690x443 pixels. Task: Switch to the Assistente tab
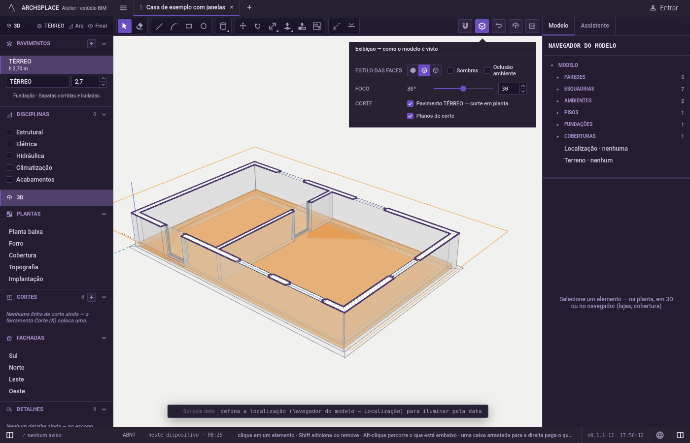point(595,26)
